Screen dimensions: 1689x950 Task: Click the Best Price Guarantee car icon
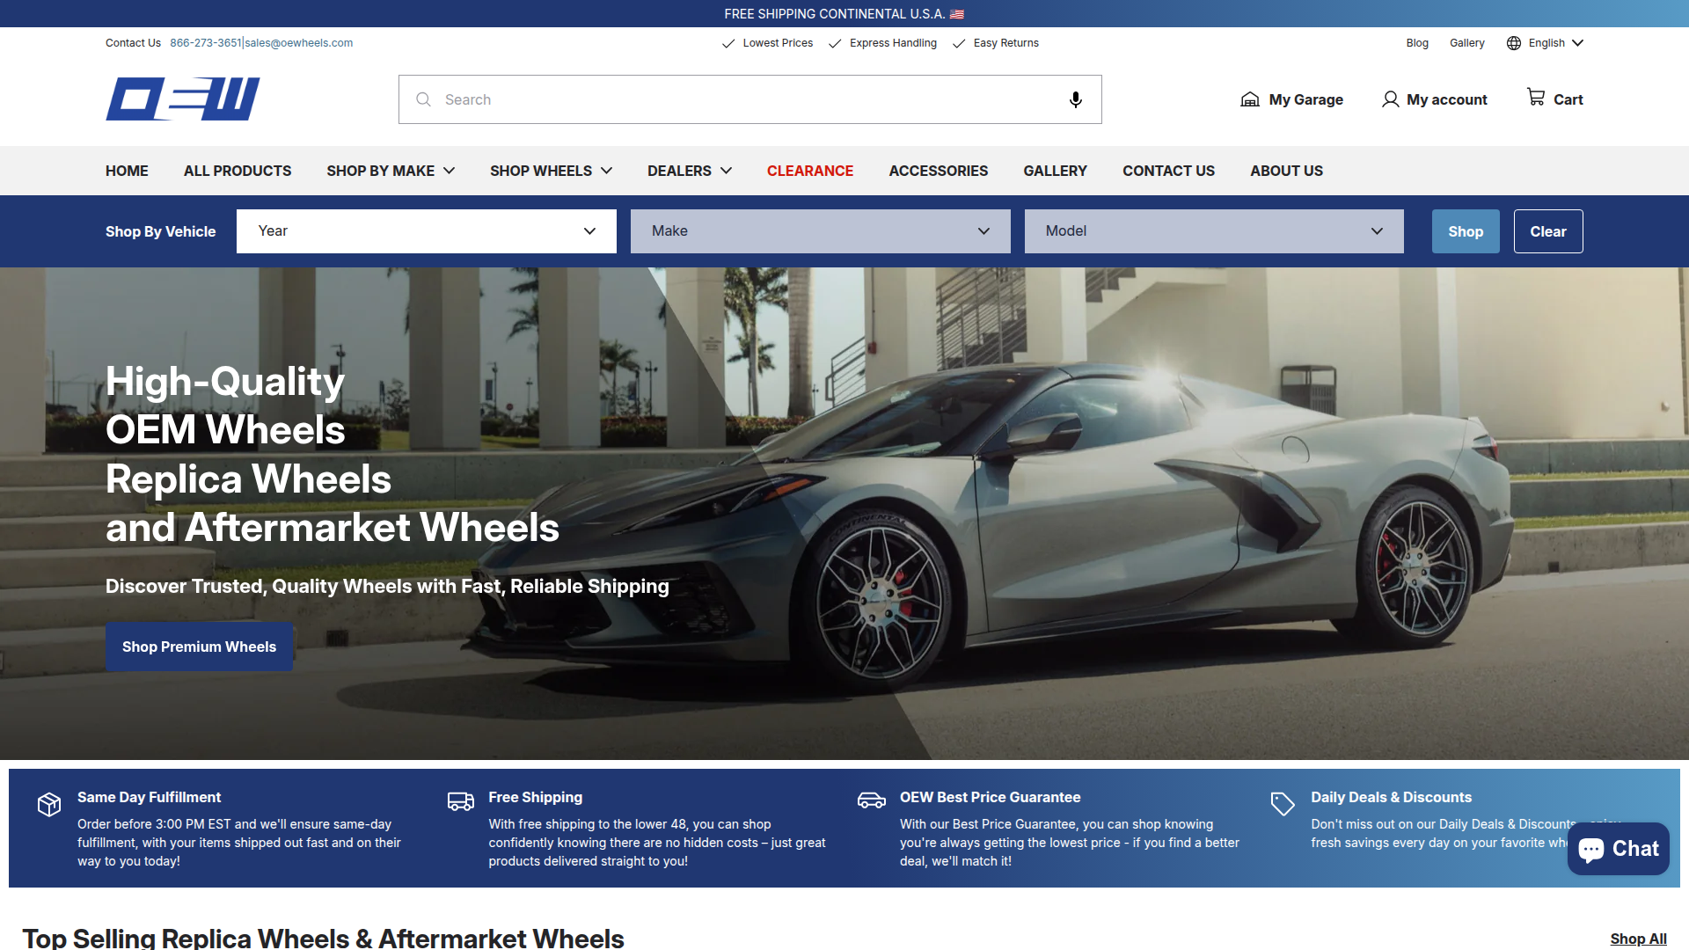872,800
